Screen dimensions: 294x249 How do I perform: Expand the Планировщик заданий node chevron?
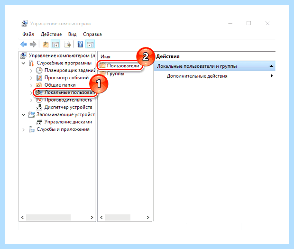[x=31, y=71]
